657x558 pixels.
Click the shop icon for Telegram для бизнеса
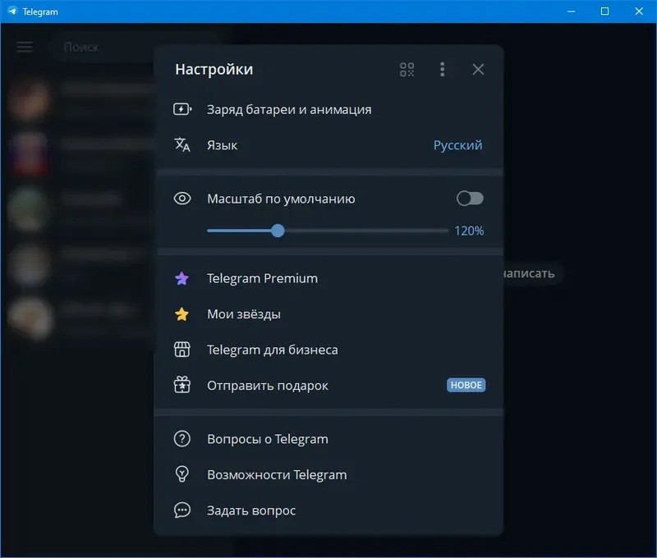pos(181,350)
